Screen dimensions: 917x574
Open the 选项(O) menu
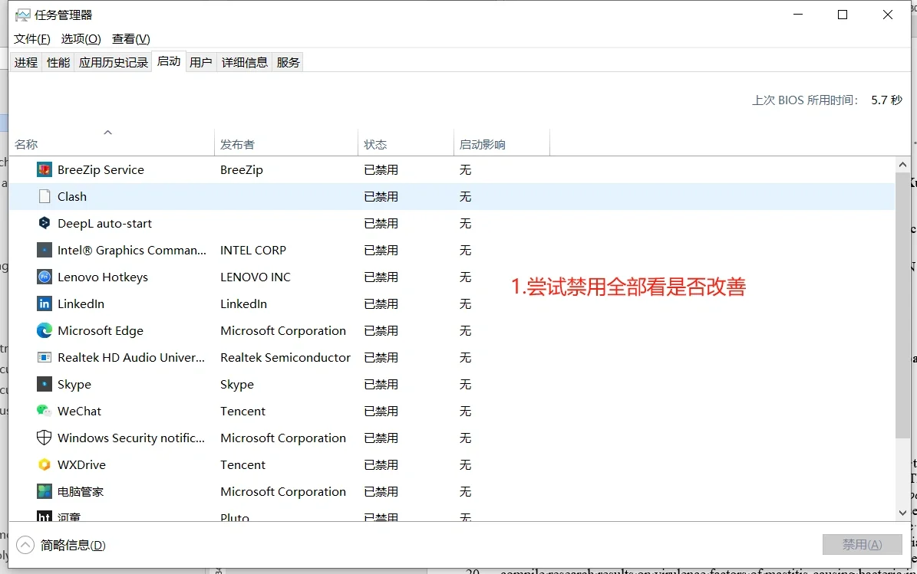[81, 39]
